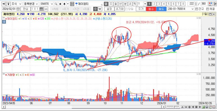Viewport: 217px width, 111px height.
Task: Click the 360 total count field
Action: [x=204, y=4]
